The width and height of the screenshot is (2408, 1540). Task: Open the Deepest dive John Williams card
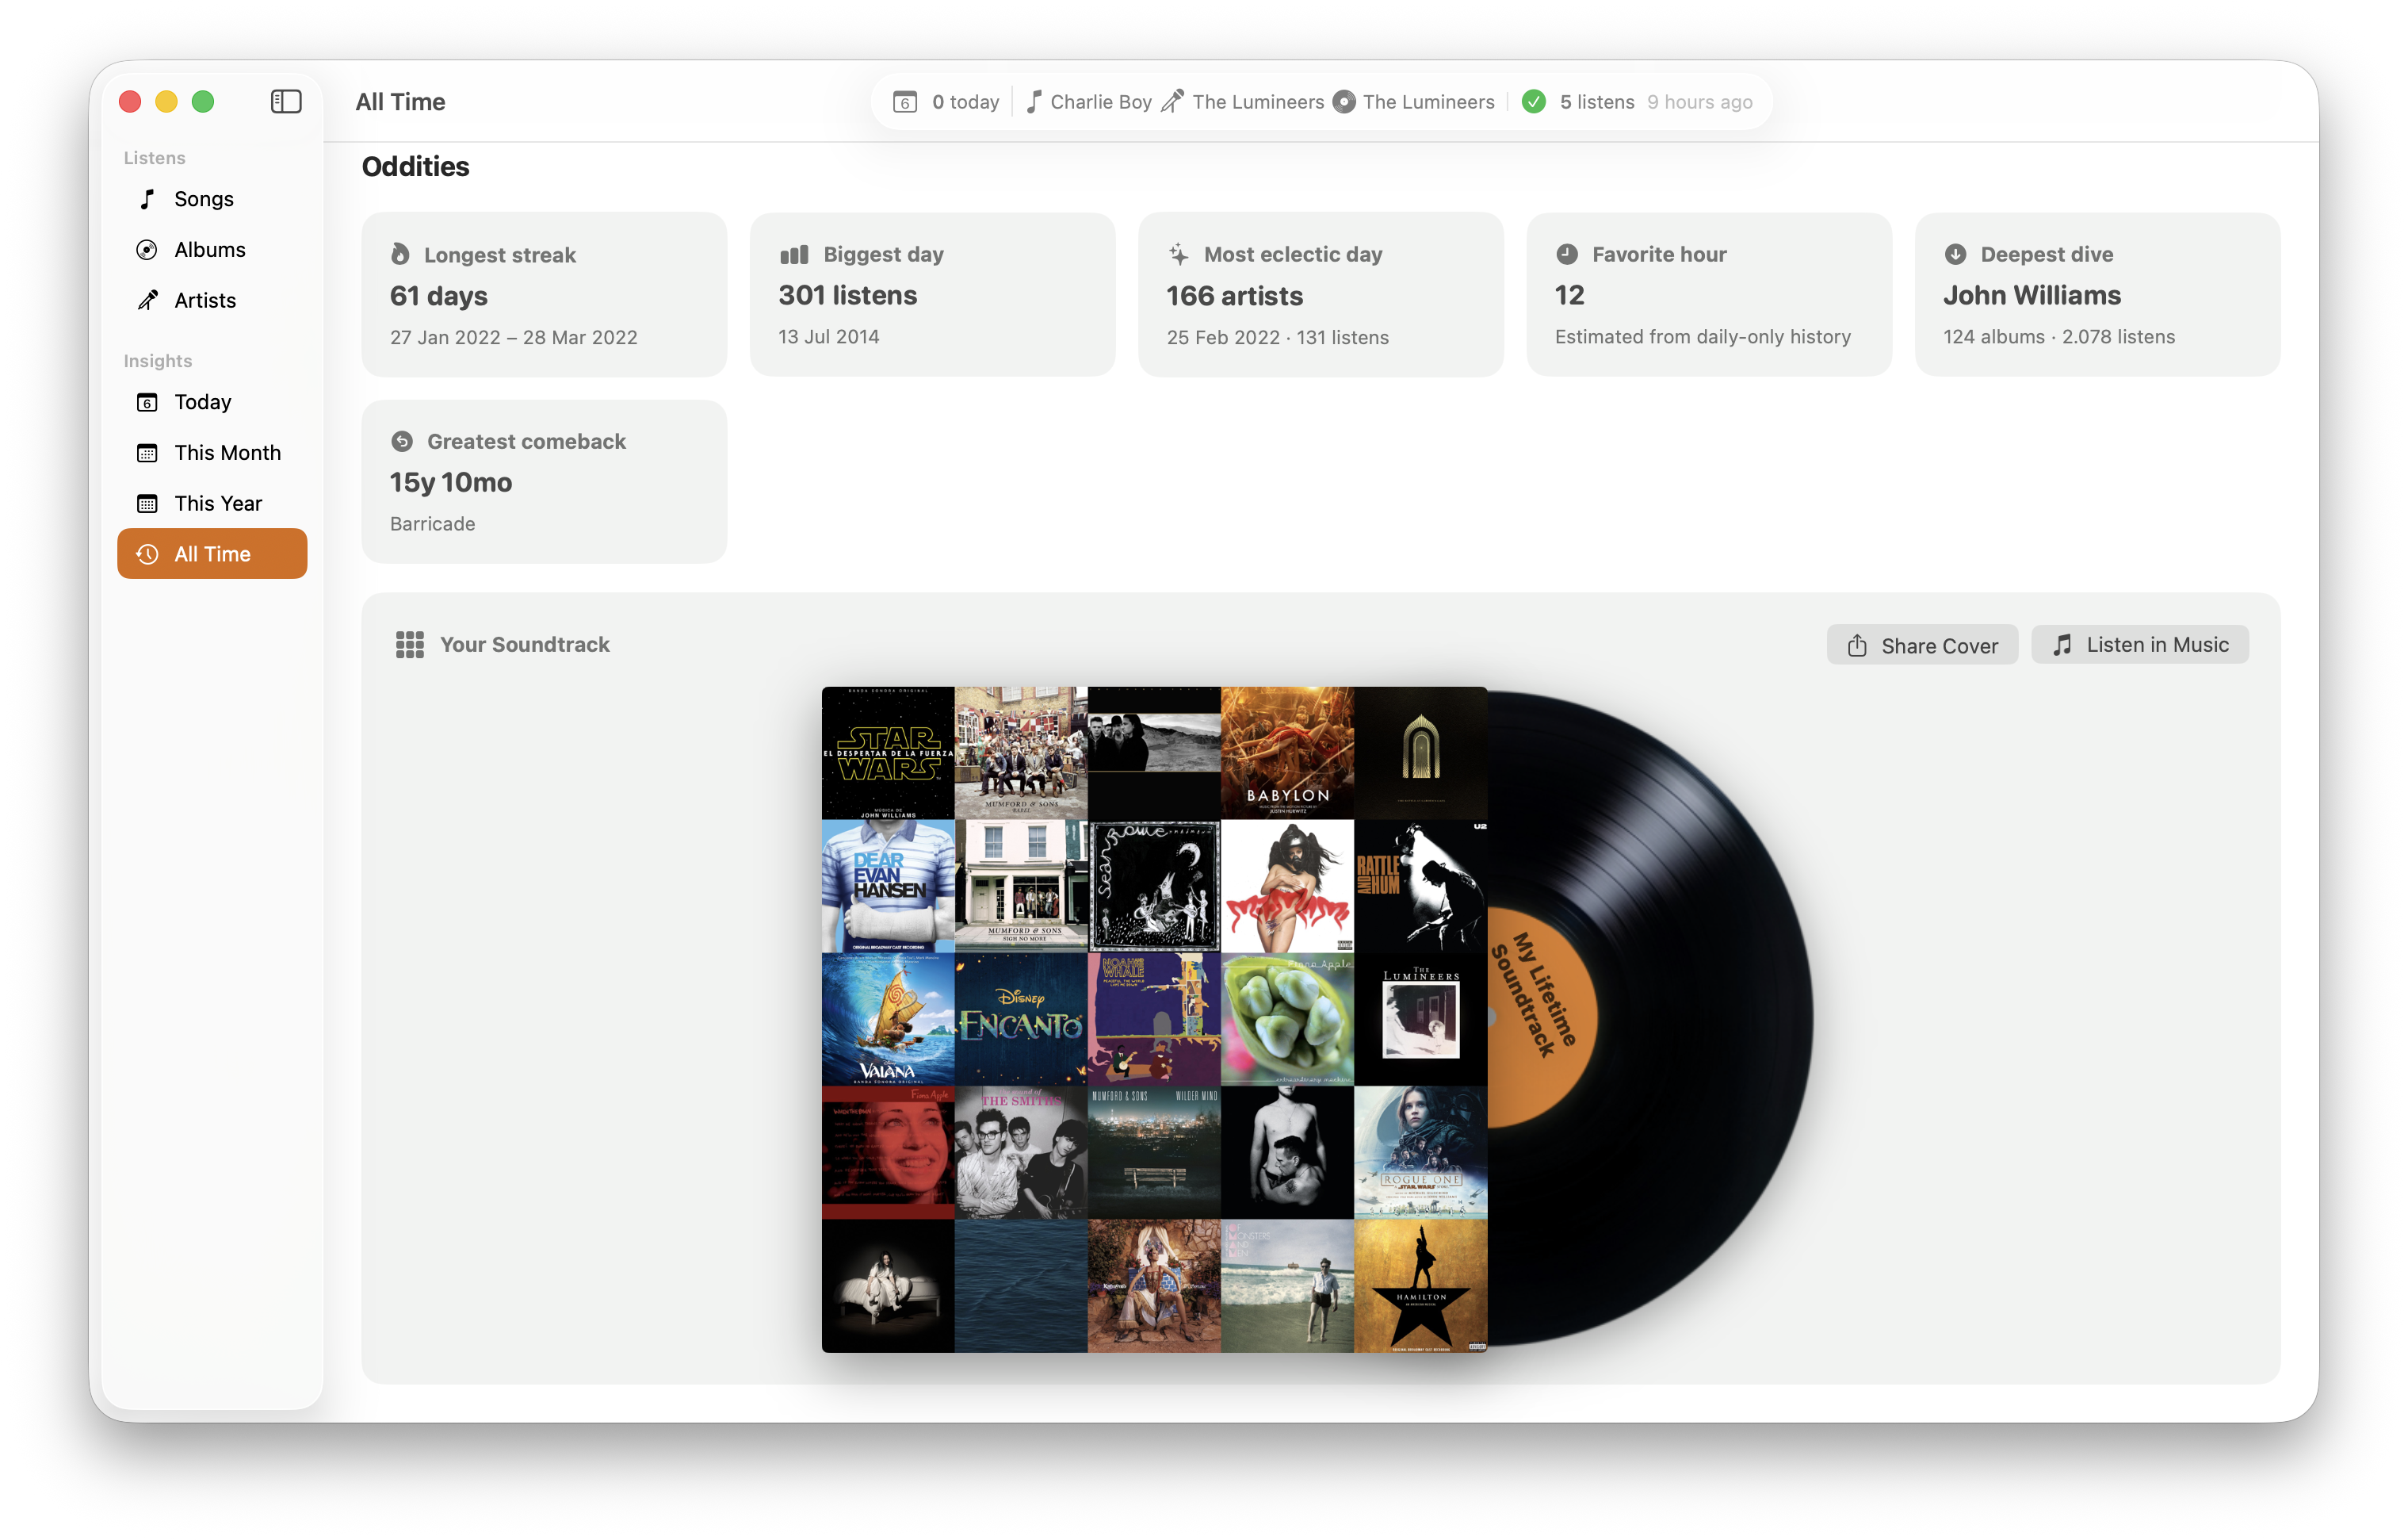click(x=2097, y=294)
